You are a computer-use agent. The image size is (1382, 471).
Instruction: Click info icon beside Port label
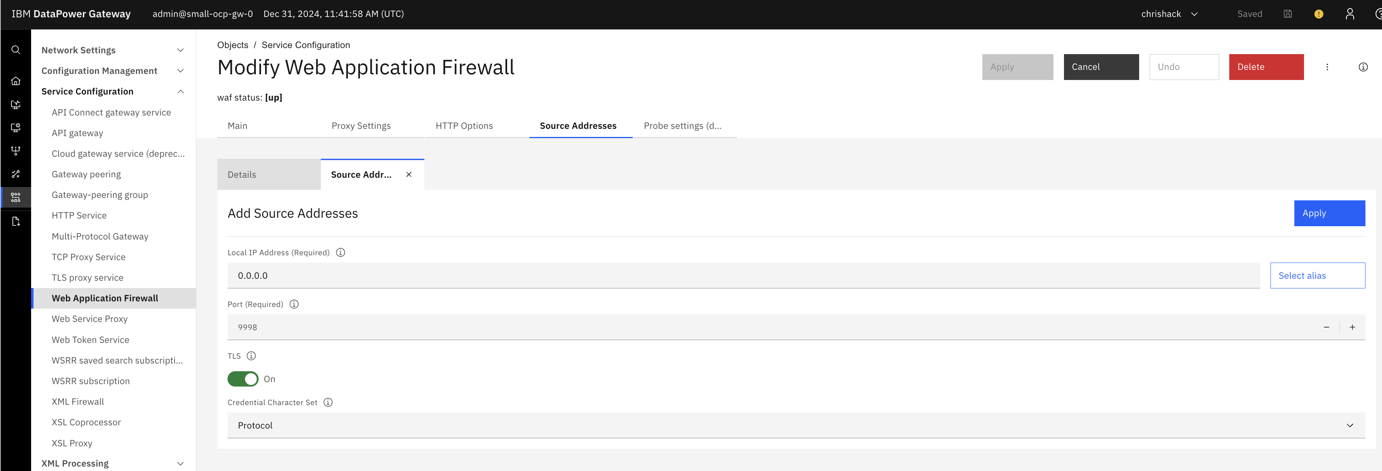point(294,304)
